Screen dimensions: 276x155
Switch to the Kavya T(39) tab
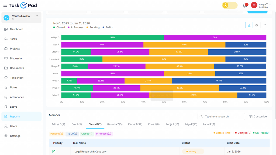[x=135, y=124]
